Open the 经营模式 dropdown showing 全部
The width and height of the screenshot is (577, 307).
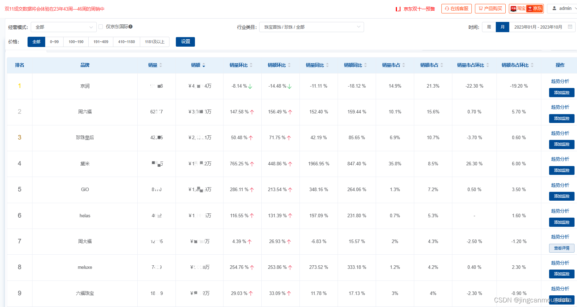[x=64, y=27]
